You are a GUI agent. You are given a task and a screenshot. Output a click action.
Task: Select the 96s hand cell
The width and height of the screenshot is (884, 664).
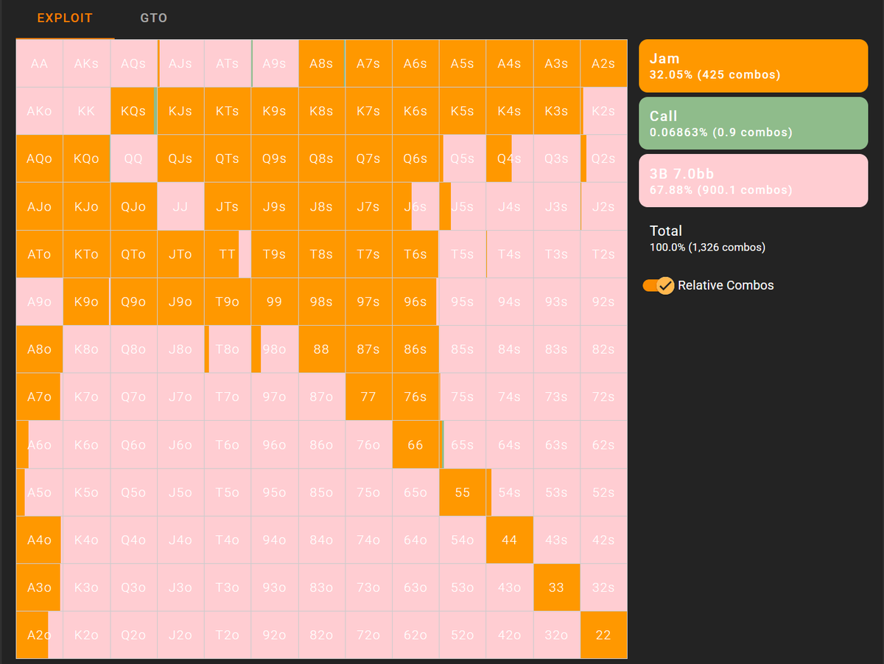[415, 301]
